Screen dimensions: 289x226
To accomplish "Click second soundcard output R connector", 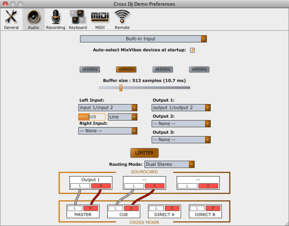I will [154, 186].
